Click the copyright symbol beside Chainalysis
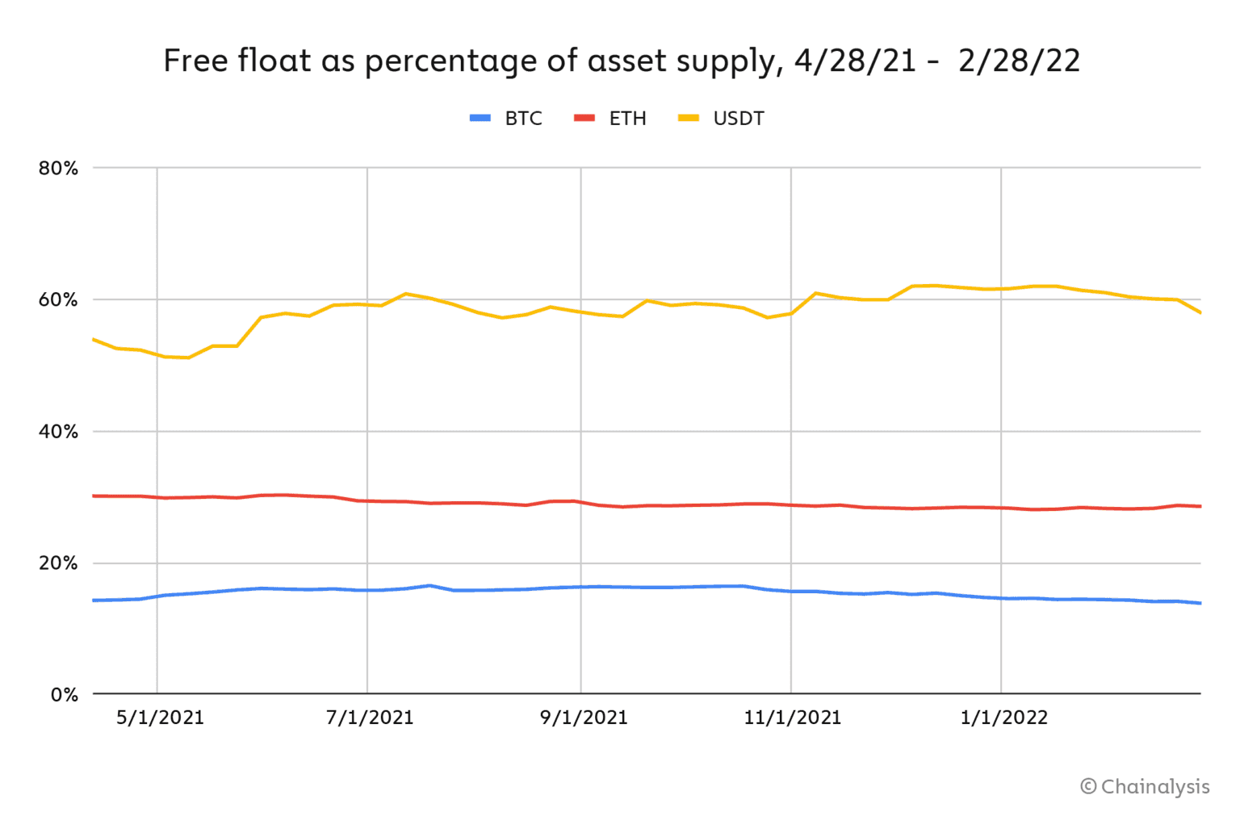The width and height of the screenshot is (1240, 816). (1088, 786)
